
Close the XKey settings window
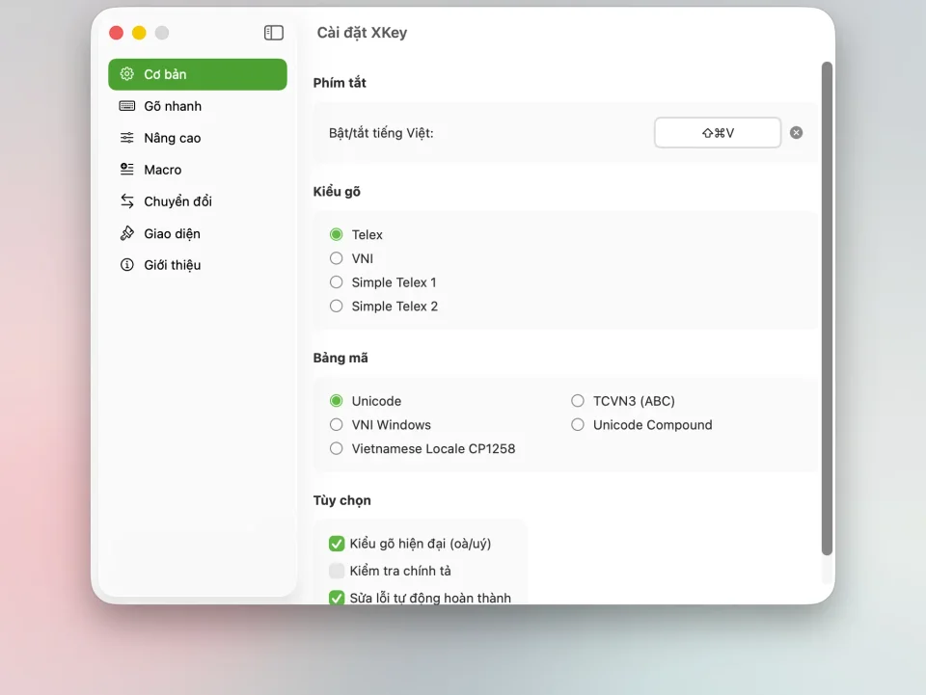(x=117, y=33)
